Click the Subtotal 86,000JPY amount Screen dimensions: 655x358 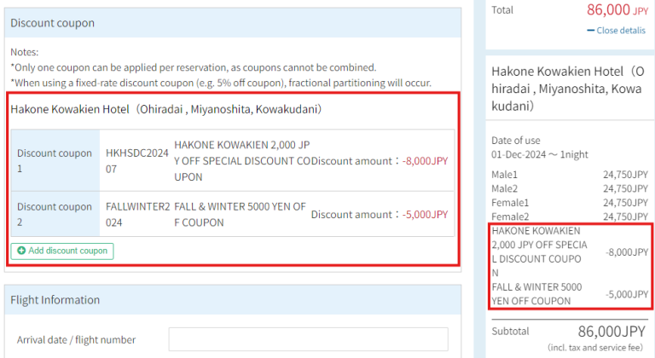click(612, 331)
